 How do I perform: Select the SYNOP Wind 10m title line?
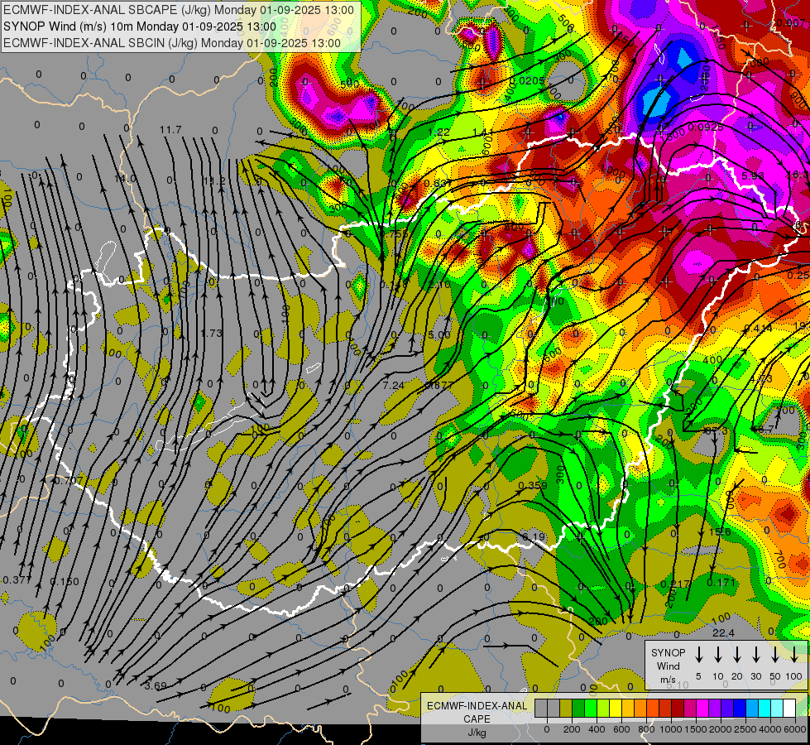point(140,26)
